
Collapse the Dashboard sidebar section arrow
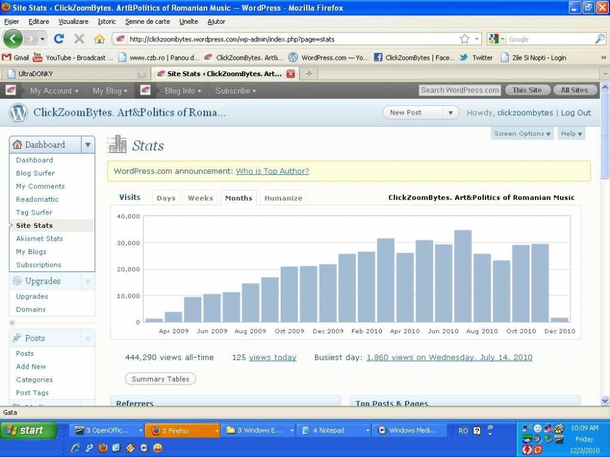coord(88,144)
